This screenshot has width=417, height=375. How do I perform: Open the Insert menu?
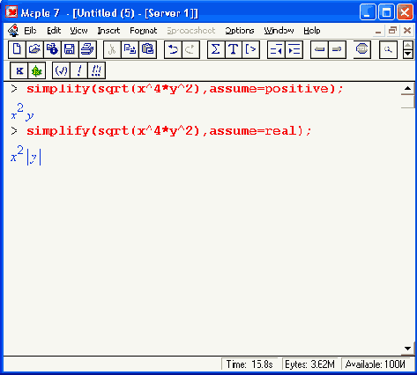[108, 31]
